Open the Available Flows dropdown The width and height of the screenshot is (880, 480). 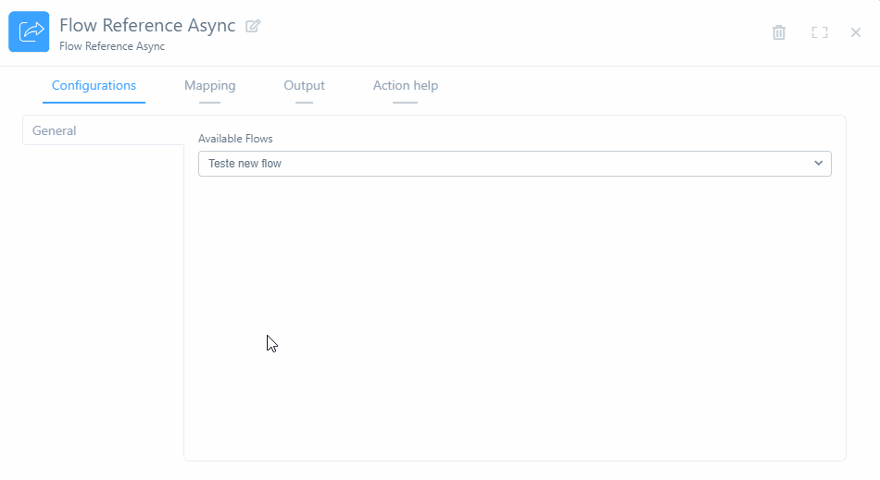[x=515, y=164]
